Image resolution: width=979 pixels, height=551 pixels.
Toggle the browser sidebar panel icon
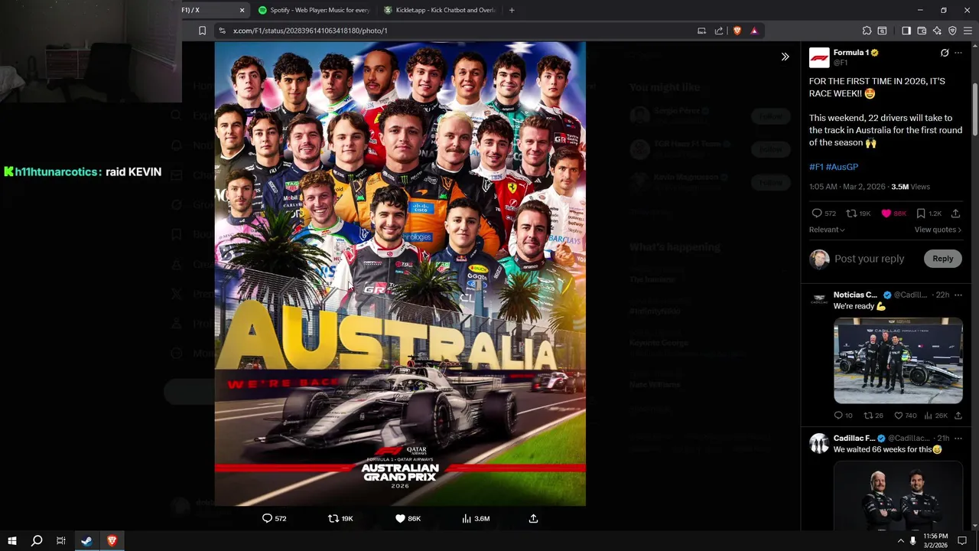(906, 31)
